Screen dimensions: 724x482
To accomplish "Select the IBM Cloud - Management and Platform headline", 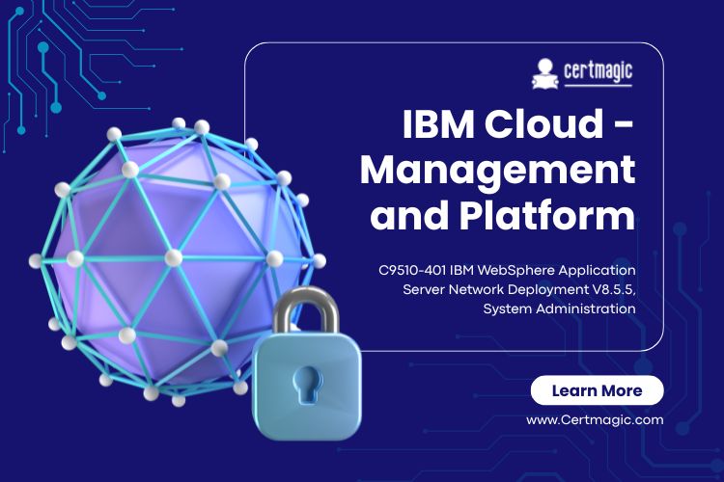I will point(498,170).
